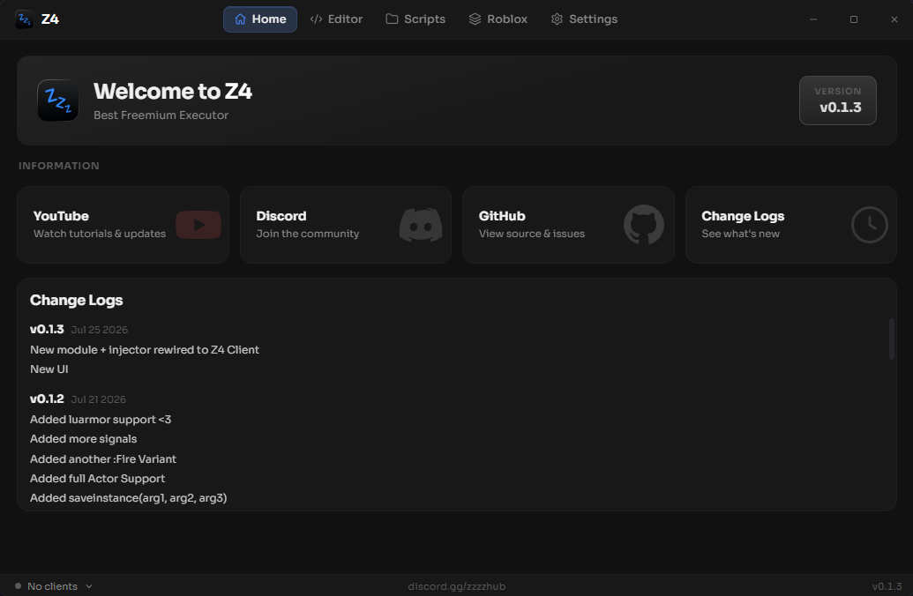The image size is (913, 596).
Task: Click the no-clients status dot
Action: point(18,586)
